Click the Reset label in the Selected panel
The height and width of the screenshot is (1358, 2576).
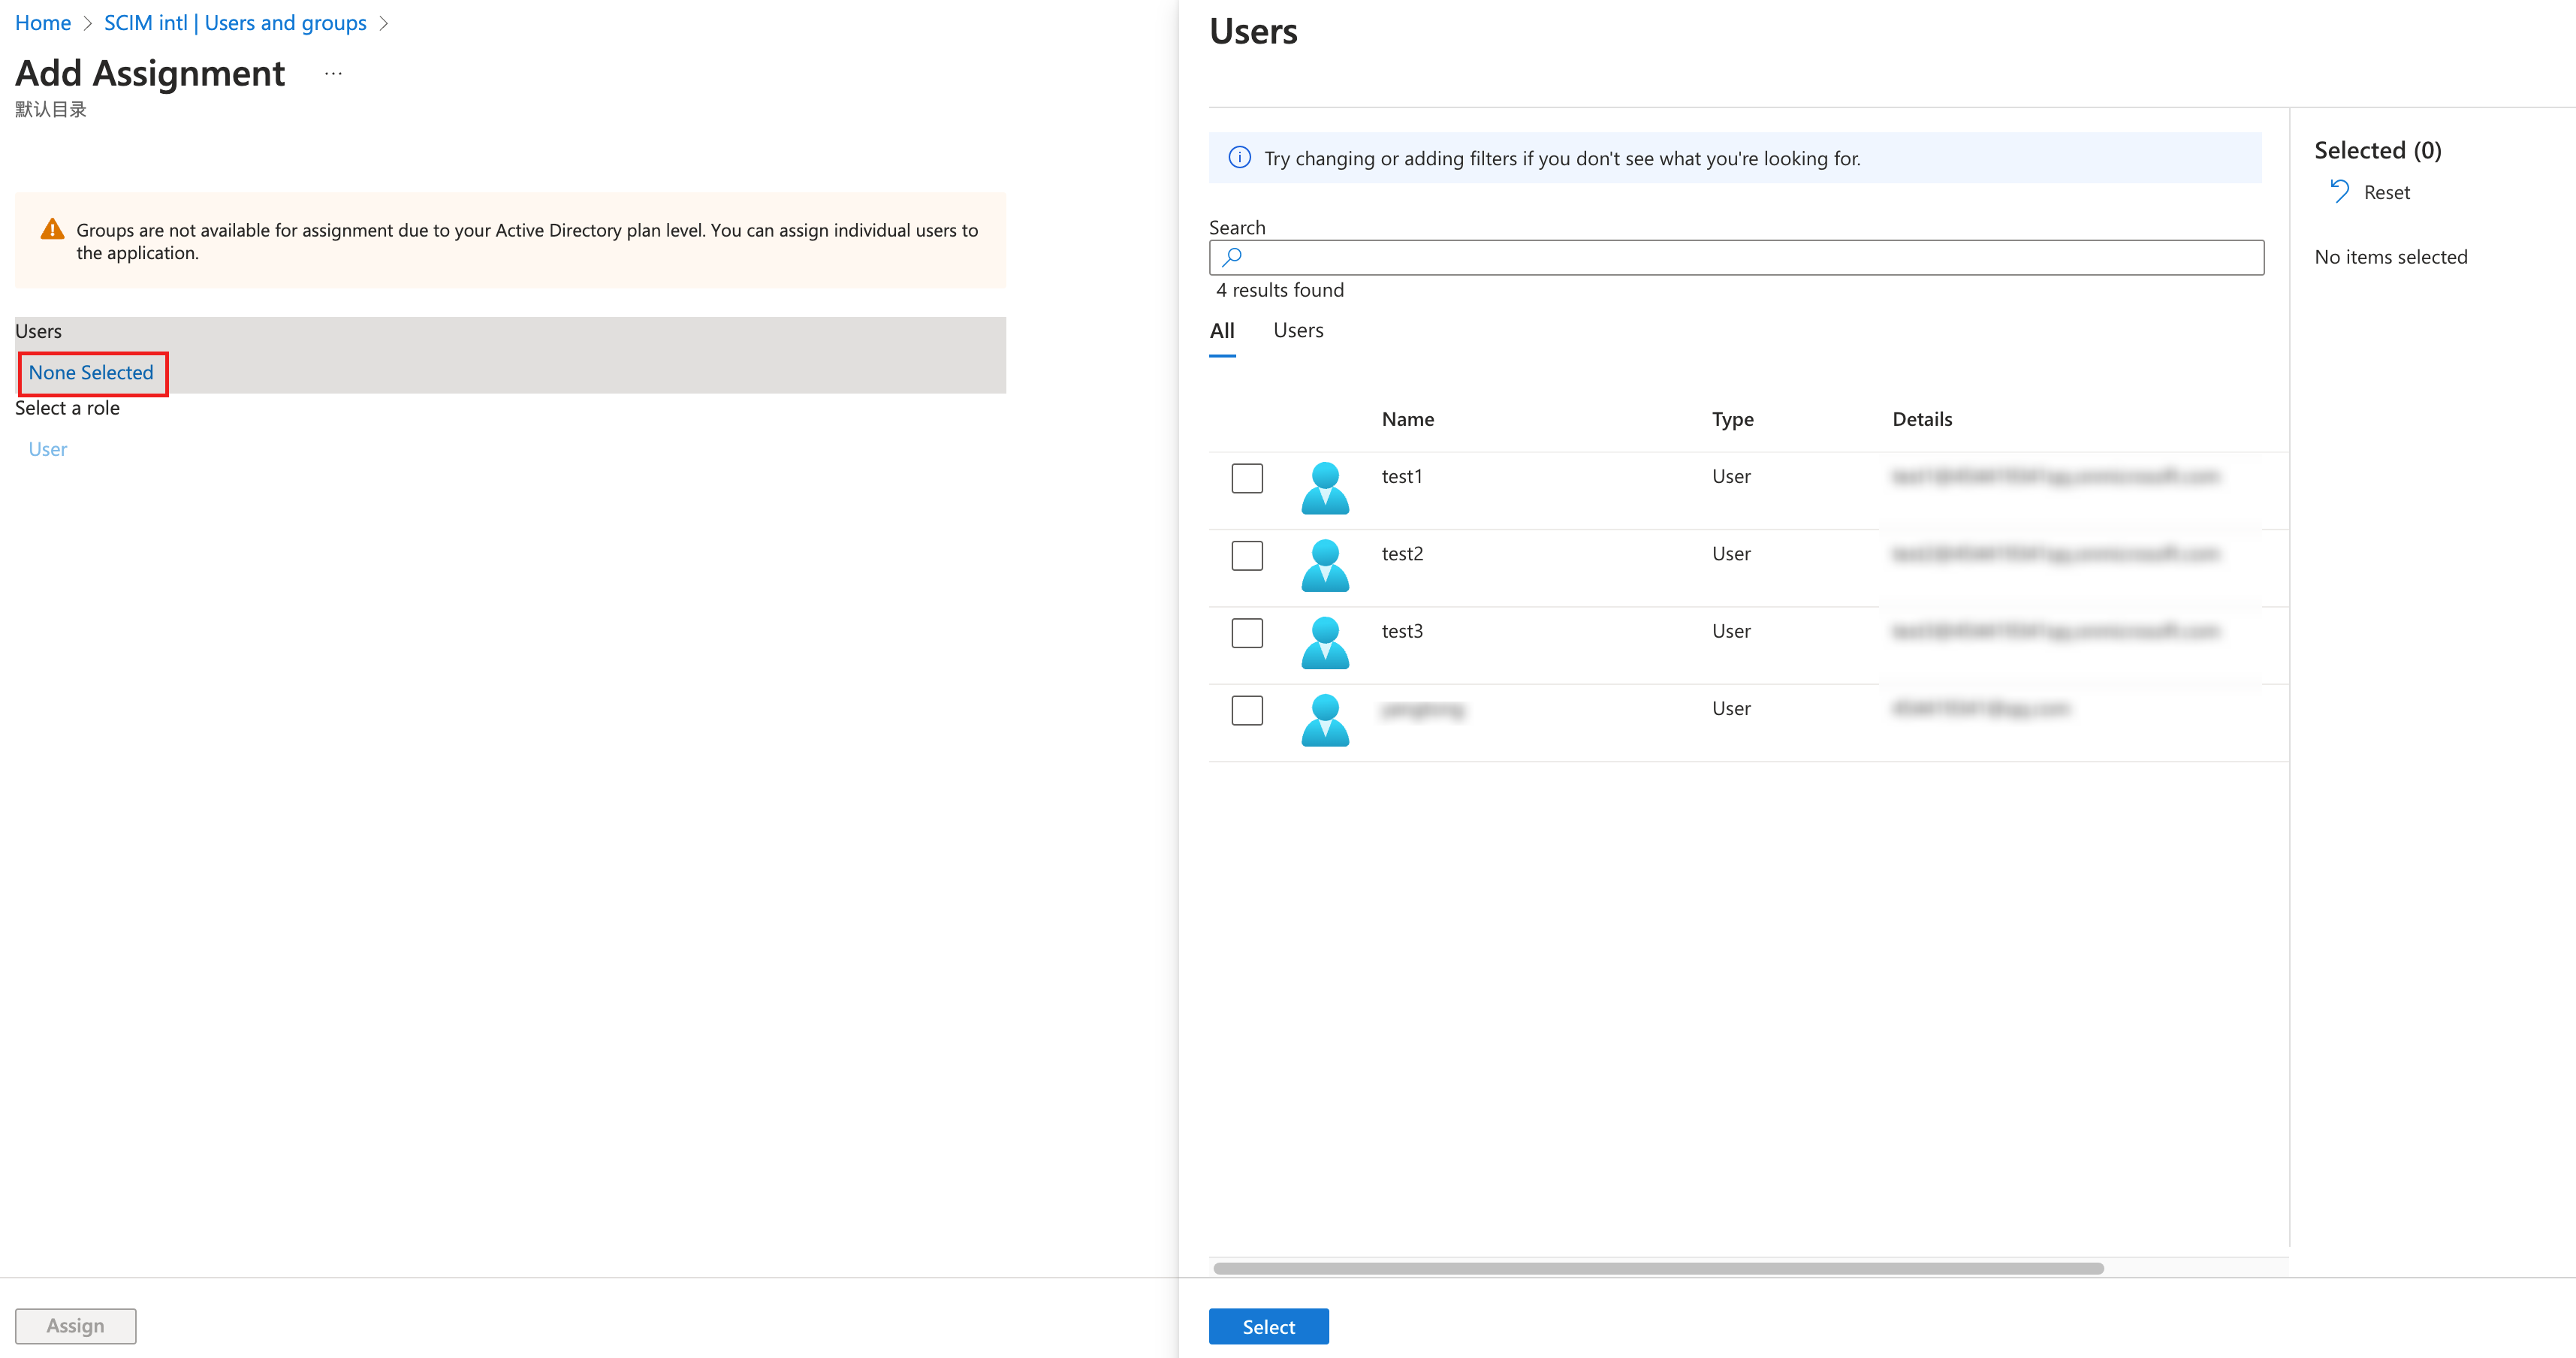click(2386, 192)
